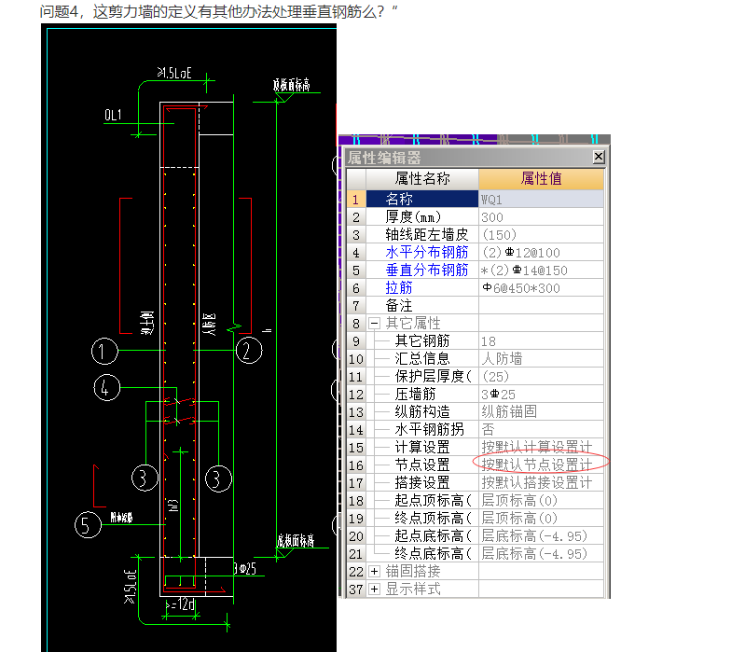Click circled marker 2 in the drawing
The width and height of the screenshot is (745, 652).
(249, 350)
